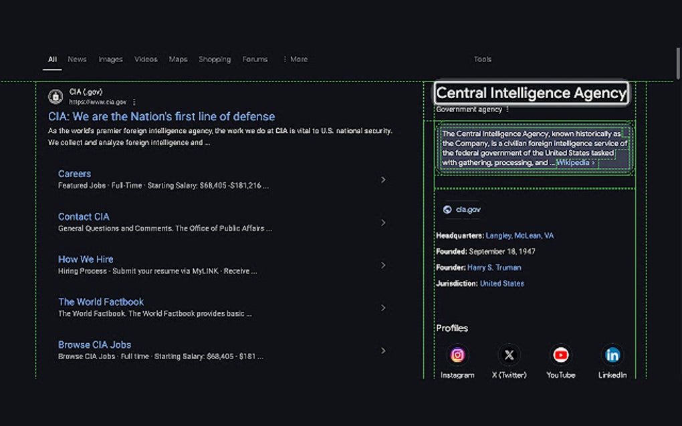This screenshot has height=426, width=682.
Task: Open the three-dot menu on the CIA result
Action: pos(134,101)
